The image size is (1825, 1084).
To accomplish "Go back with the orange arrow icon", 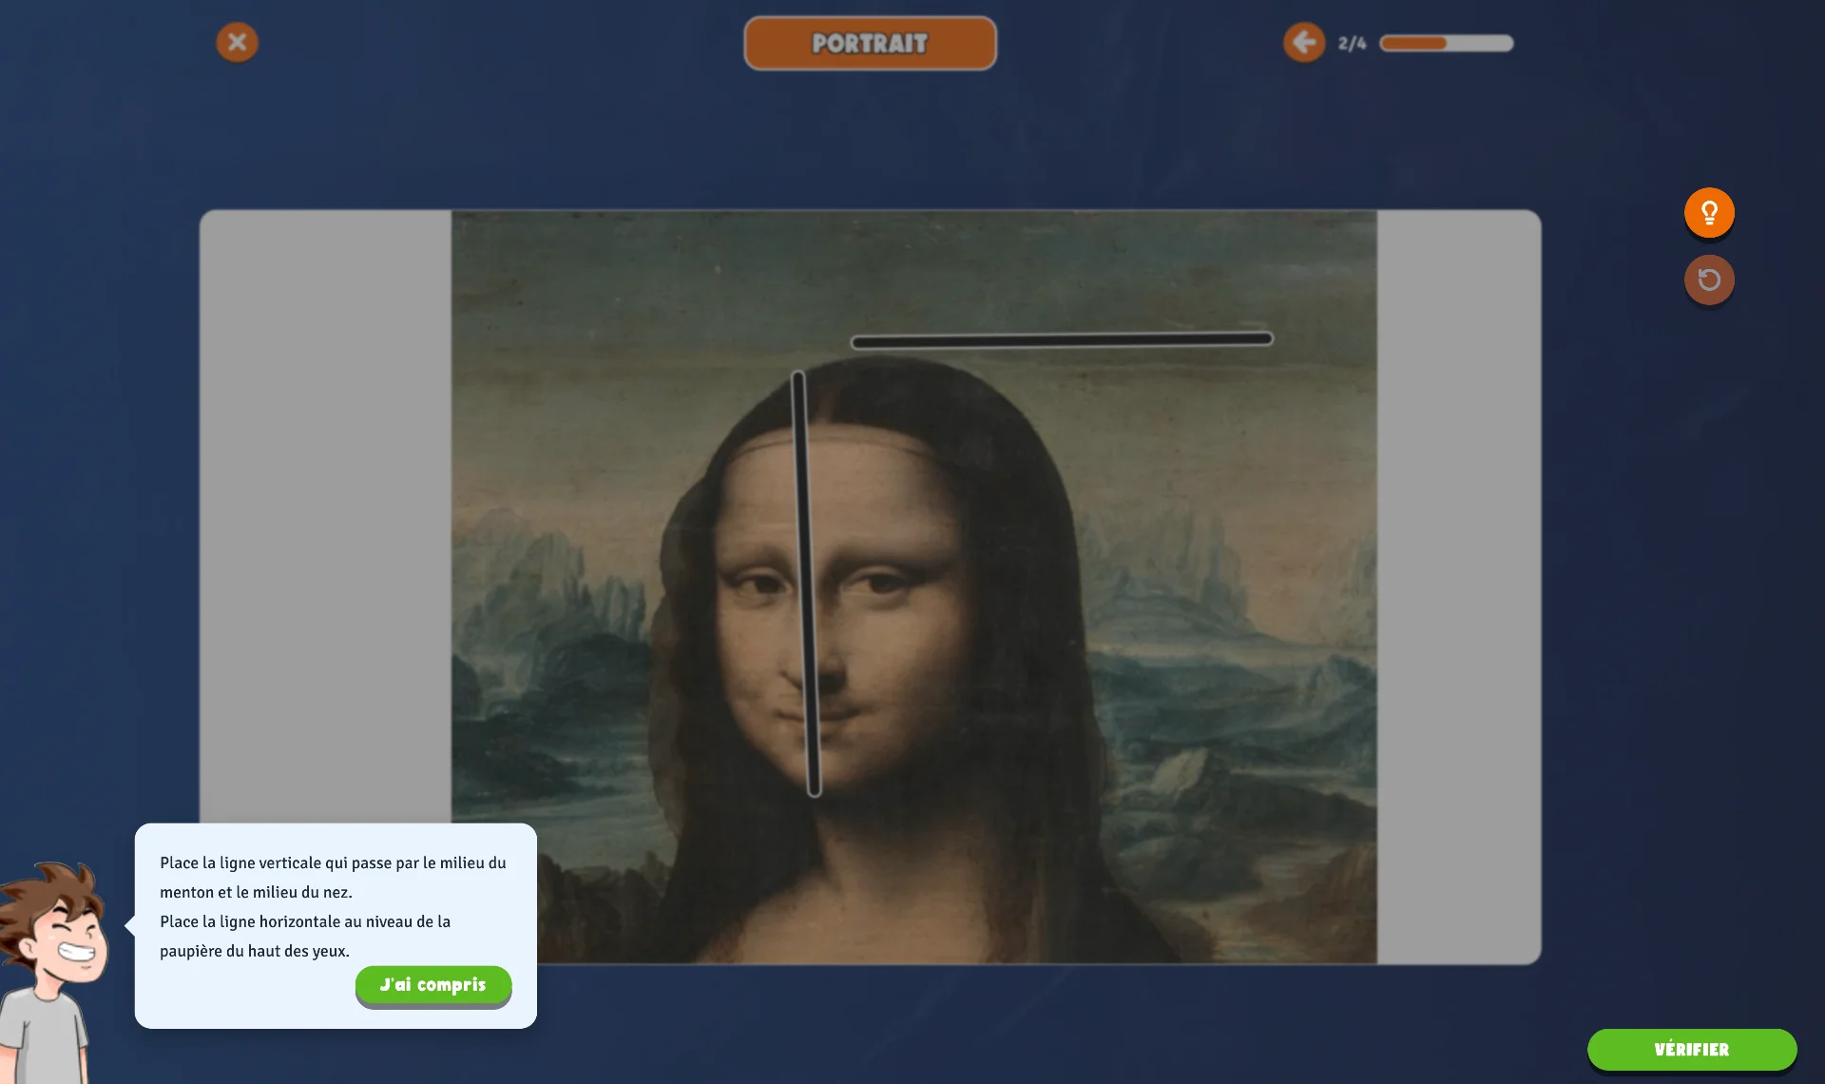I will pyautogui.click(x=1304, y=42).
